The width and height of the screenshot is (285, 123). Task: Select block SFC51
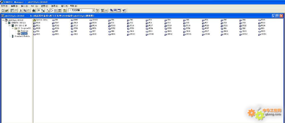tap(225, 34)
